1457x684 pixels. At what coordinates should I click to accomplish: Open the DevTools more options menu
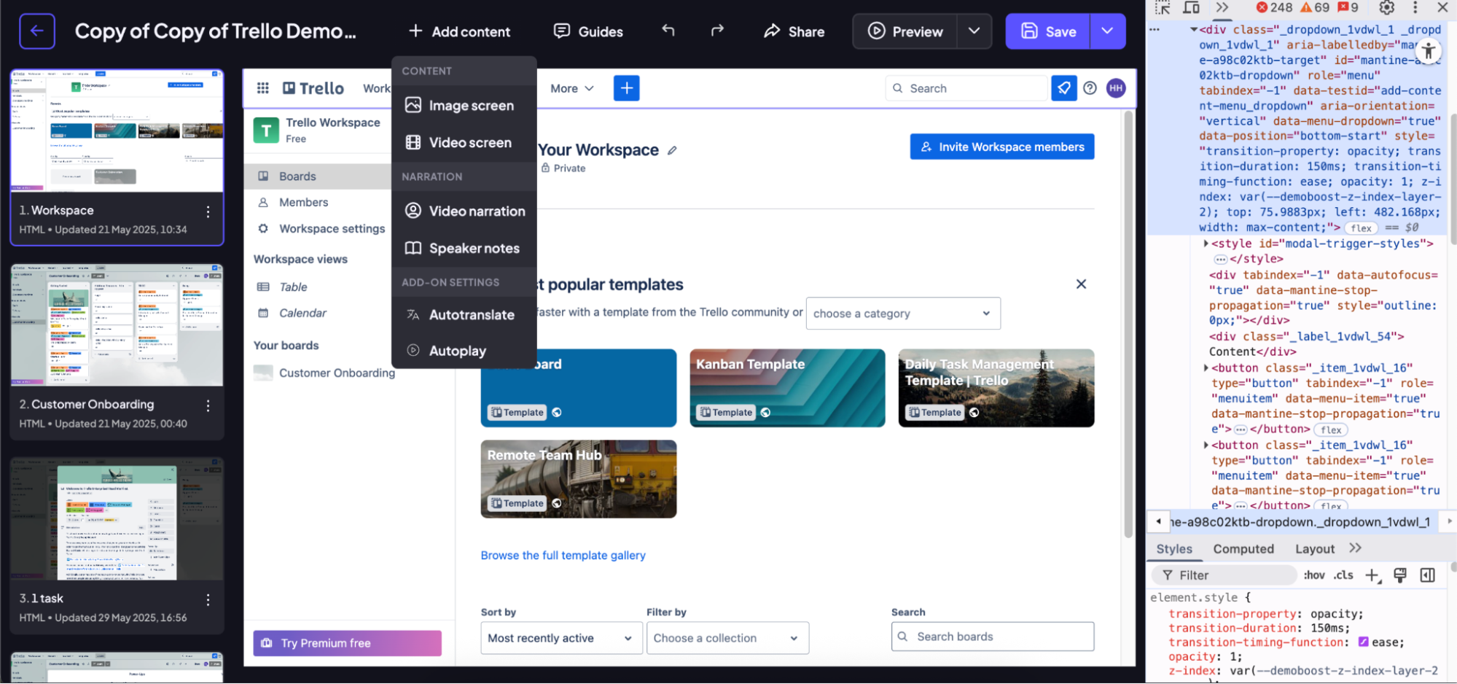[x=1415, y=8]
